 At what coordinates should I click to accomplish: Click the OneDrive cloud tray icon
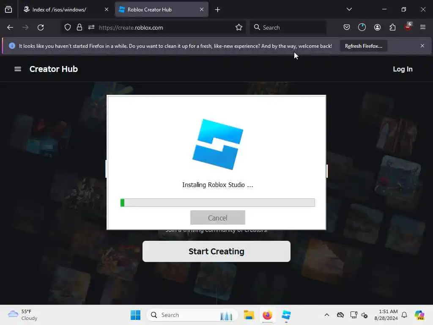pyautogui.click(x=340, y=315)
